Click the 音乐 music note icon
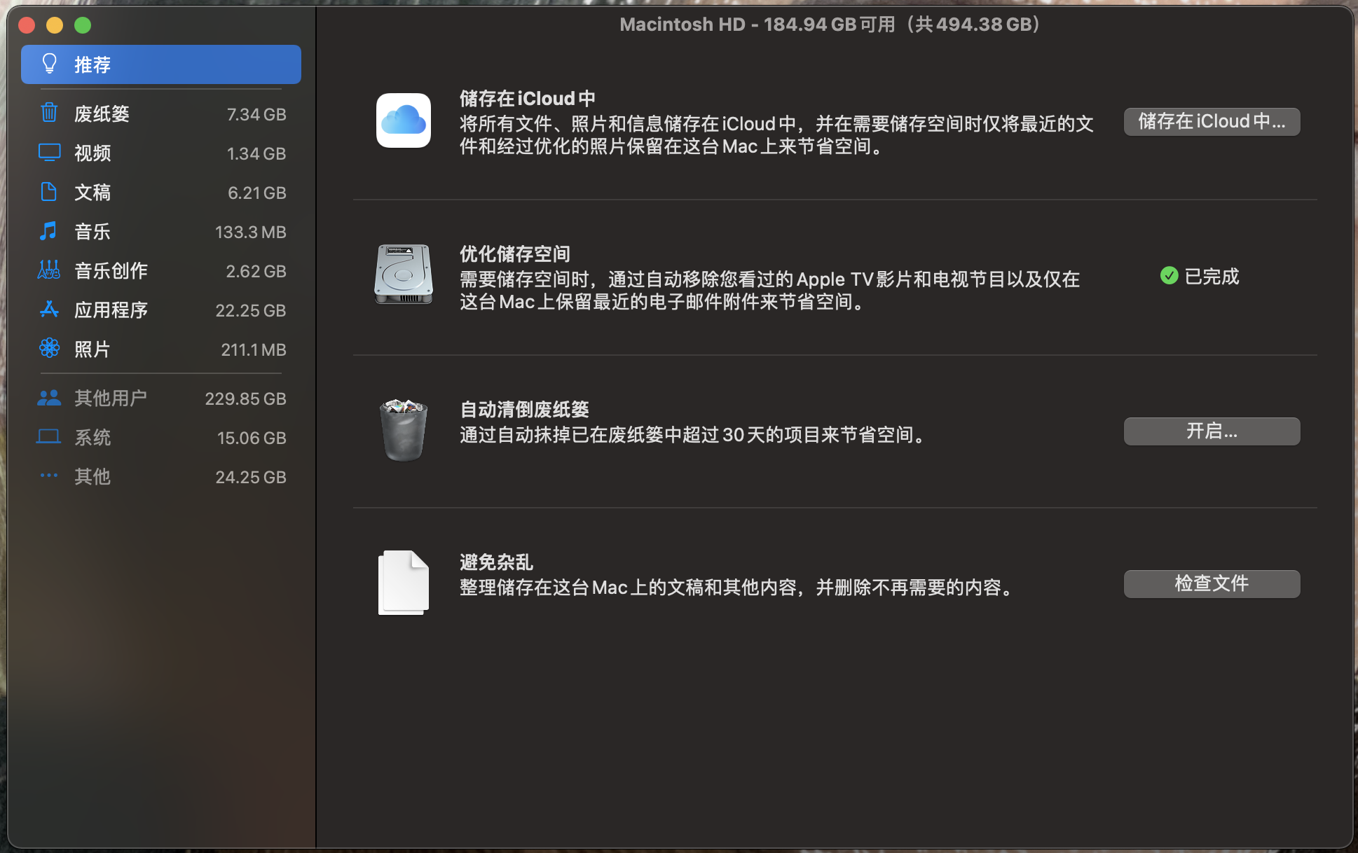This screenshot has height=853, width=1358. [x=48, y=231]
